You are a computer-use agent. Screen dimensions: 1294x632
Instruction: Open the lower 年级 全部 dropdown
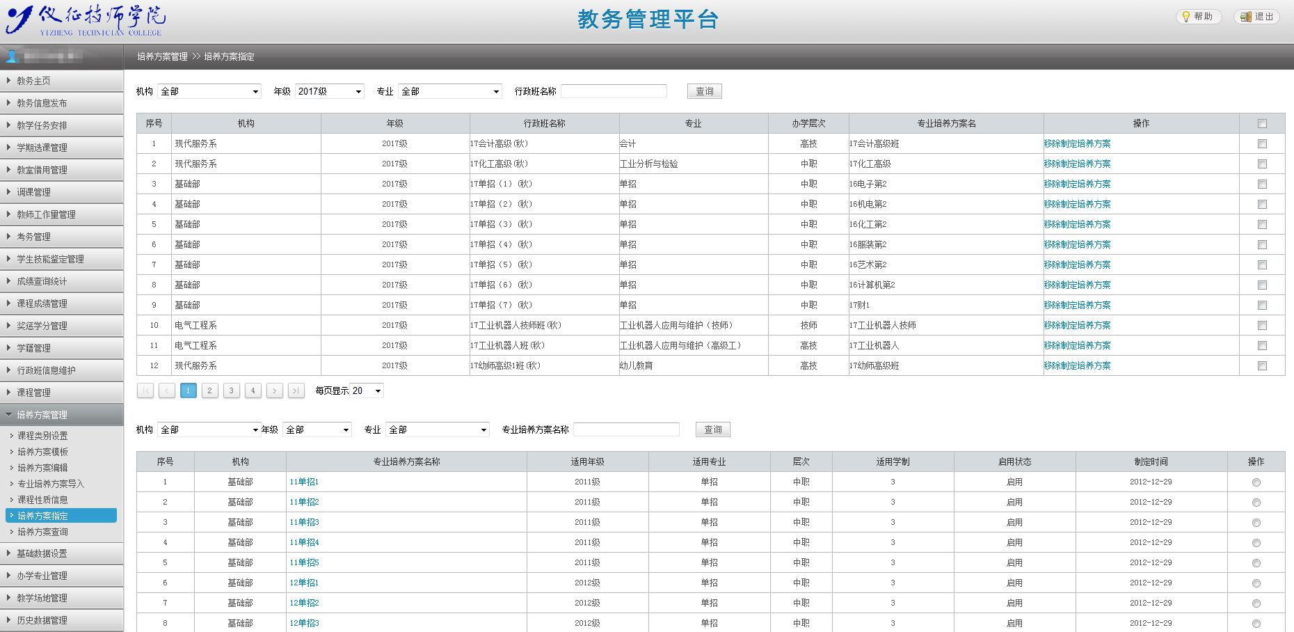click(317, 429)
